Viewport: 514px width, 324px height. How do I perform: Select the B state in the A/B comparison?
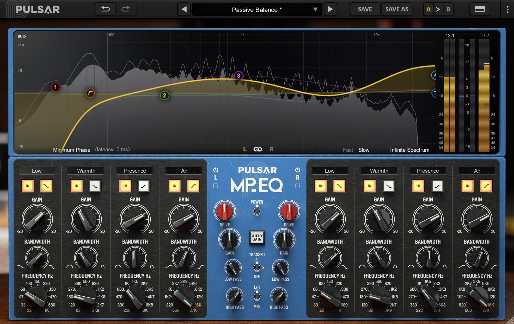point(448,9)
